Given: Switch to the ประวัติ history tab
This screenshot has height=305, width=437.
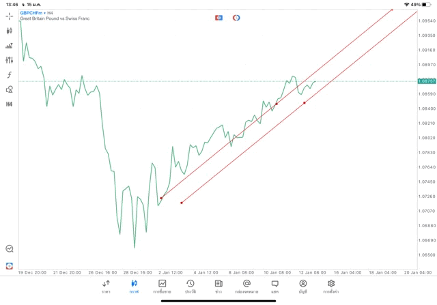Looking at the screenshot, I should click(x=191, y=287).
